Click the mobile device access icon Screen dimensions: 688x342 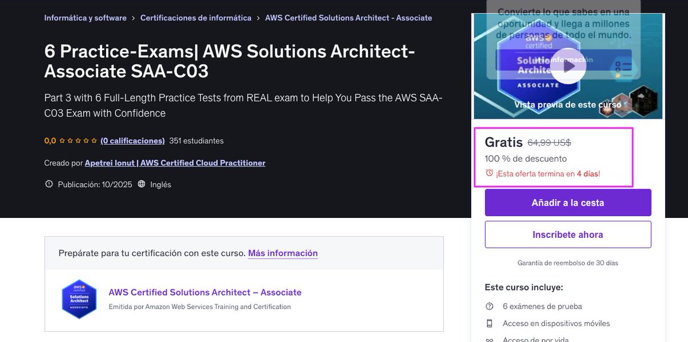pos(489,323)
